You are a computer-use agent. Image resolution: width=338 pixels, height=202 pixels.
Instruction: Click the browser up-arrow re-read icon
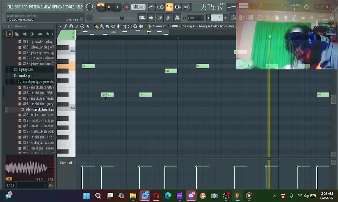(x=8, y=26)
